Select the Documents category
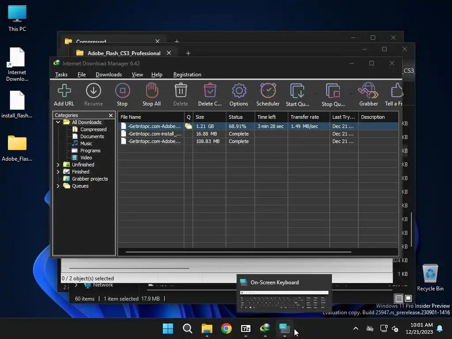Image resolution: width=452 pixels, height=339 pixels. [92, 136]
